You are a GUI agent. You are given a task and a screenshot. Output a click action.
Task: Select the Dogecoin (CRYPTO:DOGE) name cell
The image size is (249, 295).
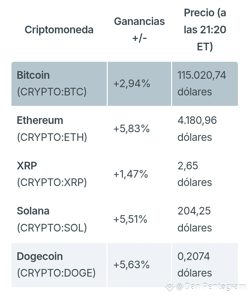(x=56, y=265)
